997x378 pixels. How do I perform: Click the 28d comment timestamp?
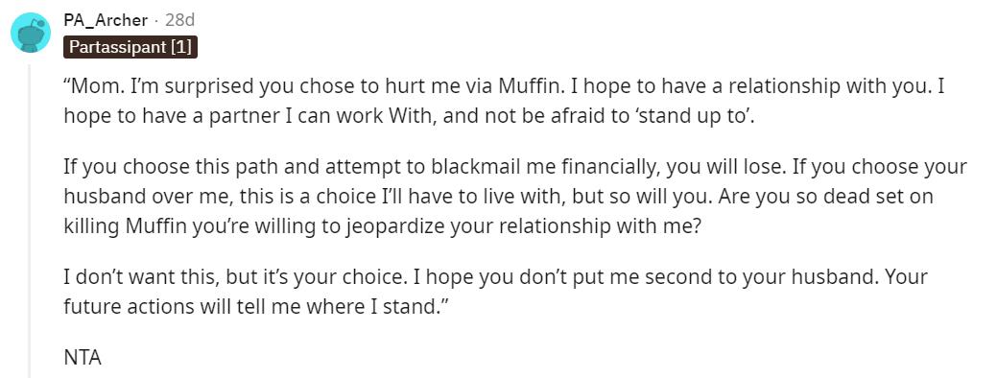(x=180, y=21)
